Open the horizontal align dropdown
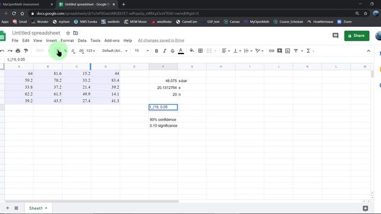This screenshot has width=381, height=214. point(226,51)
